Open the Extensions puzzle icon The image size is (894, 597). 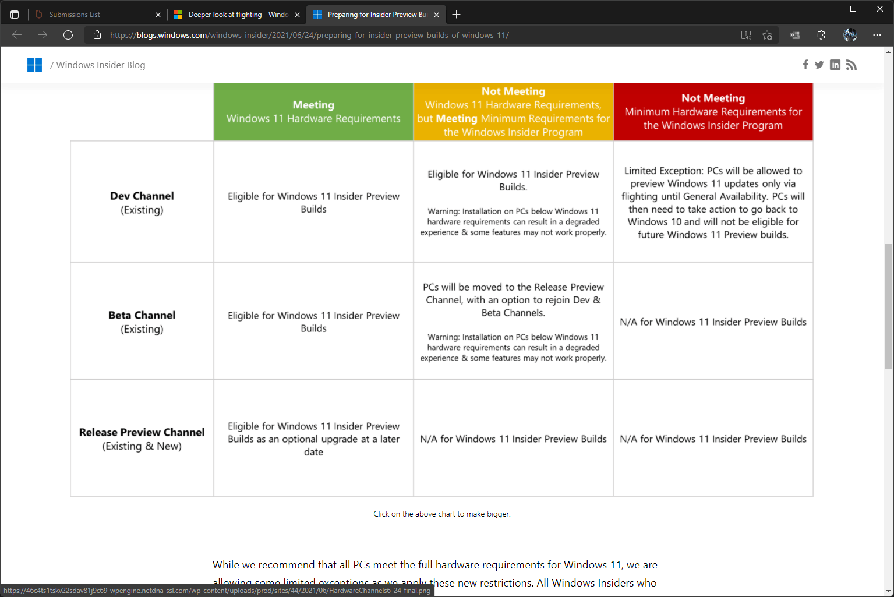click(x=821, y=35)
